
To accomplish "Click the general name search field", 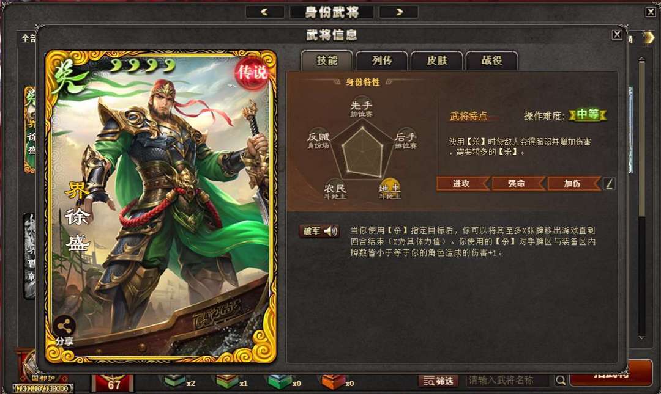I will click(509, 380).
